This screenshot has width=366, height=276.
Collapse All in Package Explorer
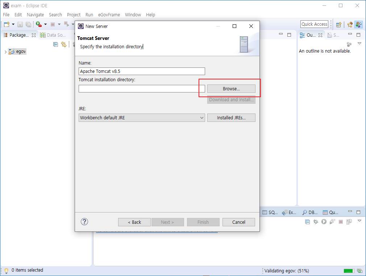point(55,44)
